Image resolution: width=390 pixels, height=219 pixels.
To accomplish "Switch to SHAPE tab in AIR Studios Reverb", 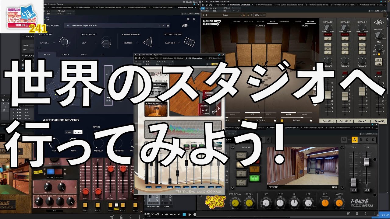I will pyautogui.click(x=83, y=54).
